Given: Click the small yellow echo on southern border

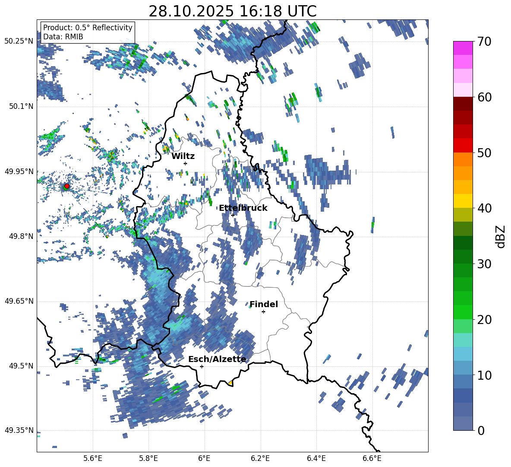Looking at the screenshot, I should (230, 383).
